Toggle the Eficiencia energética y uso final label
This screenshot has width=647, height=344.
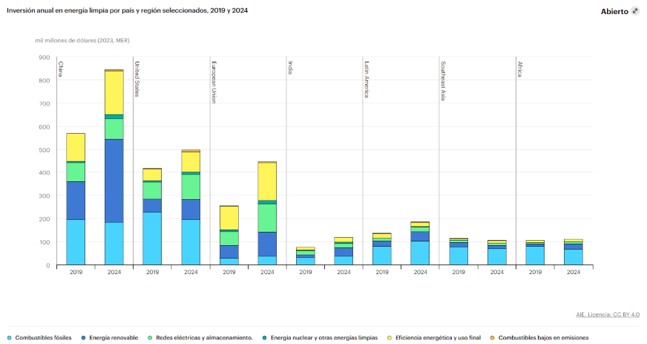pyautogui.click(x=437, y=337)
